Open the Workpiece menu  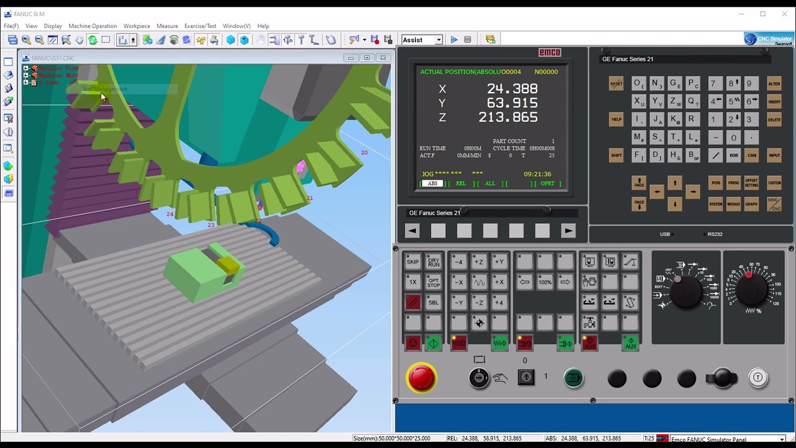click(x=137, y=26)
